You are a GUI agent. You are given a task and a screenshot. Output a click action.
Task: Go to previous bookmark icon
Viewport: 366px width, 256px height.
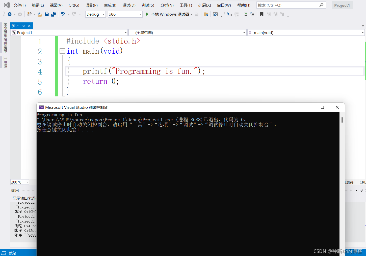tap(269, 14)
